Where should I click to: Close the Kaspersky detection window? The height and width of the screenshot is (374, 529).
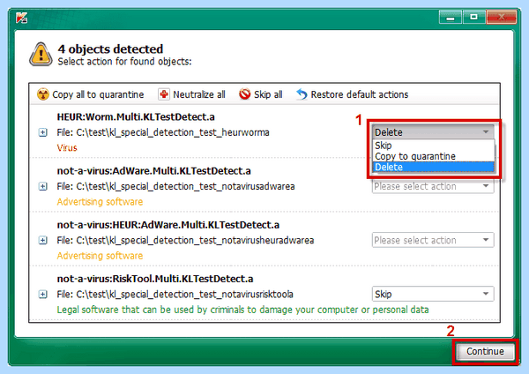[x=502, y=17]
